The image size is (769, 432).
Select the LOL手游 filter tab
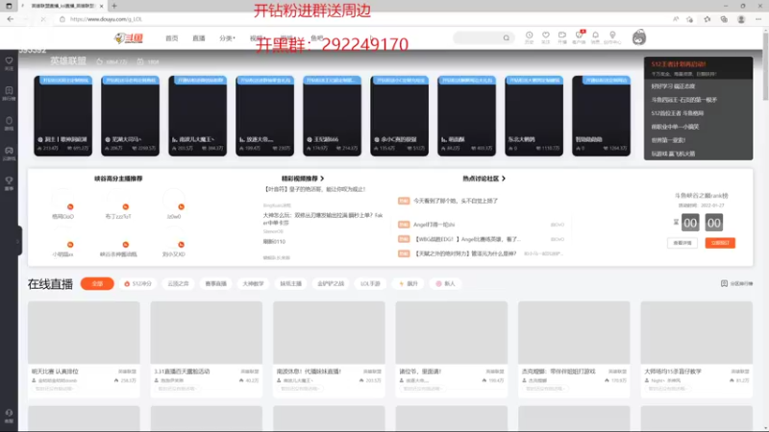point(370,283)
